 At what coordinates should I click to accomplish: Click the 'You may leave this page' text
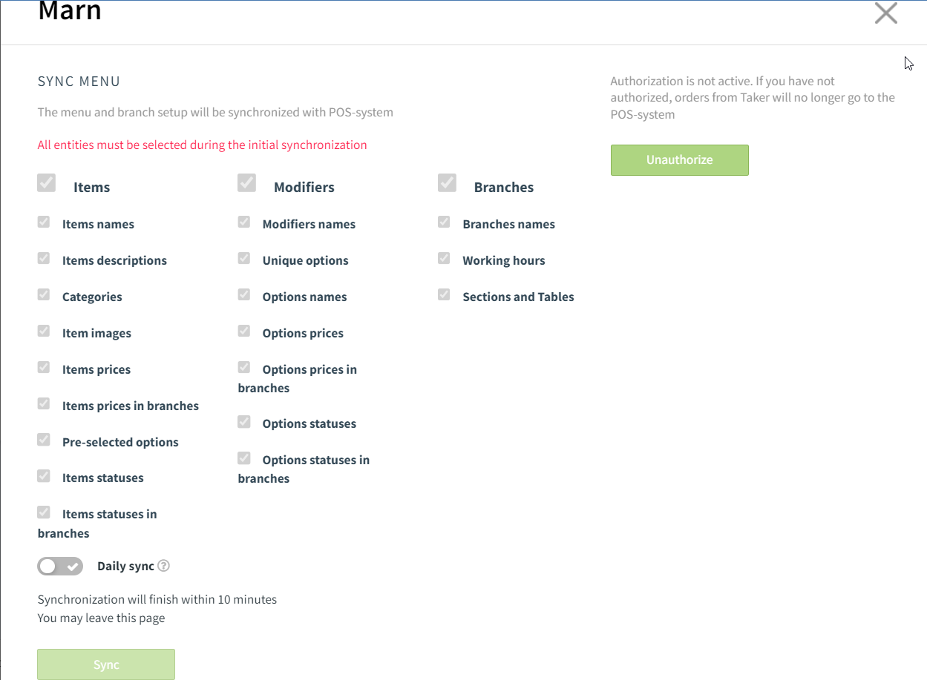pyautogui.click(x=102, y=618)
